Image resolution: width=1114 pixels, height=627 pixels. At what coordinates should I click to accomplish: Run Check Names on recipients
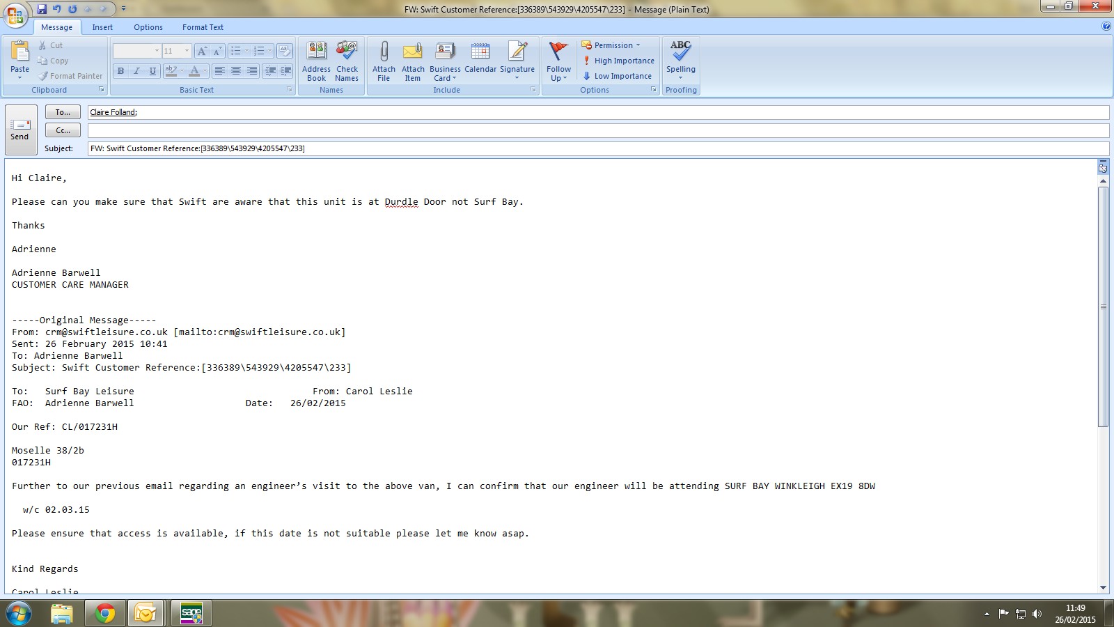click(x=347, y=61)
